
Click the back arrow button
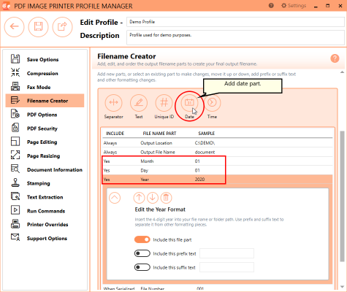[x=15, y=27]
